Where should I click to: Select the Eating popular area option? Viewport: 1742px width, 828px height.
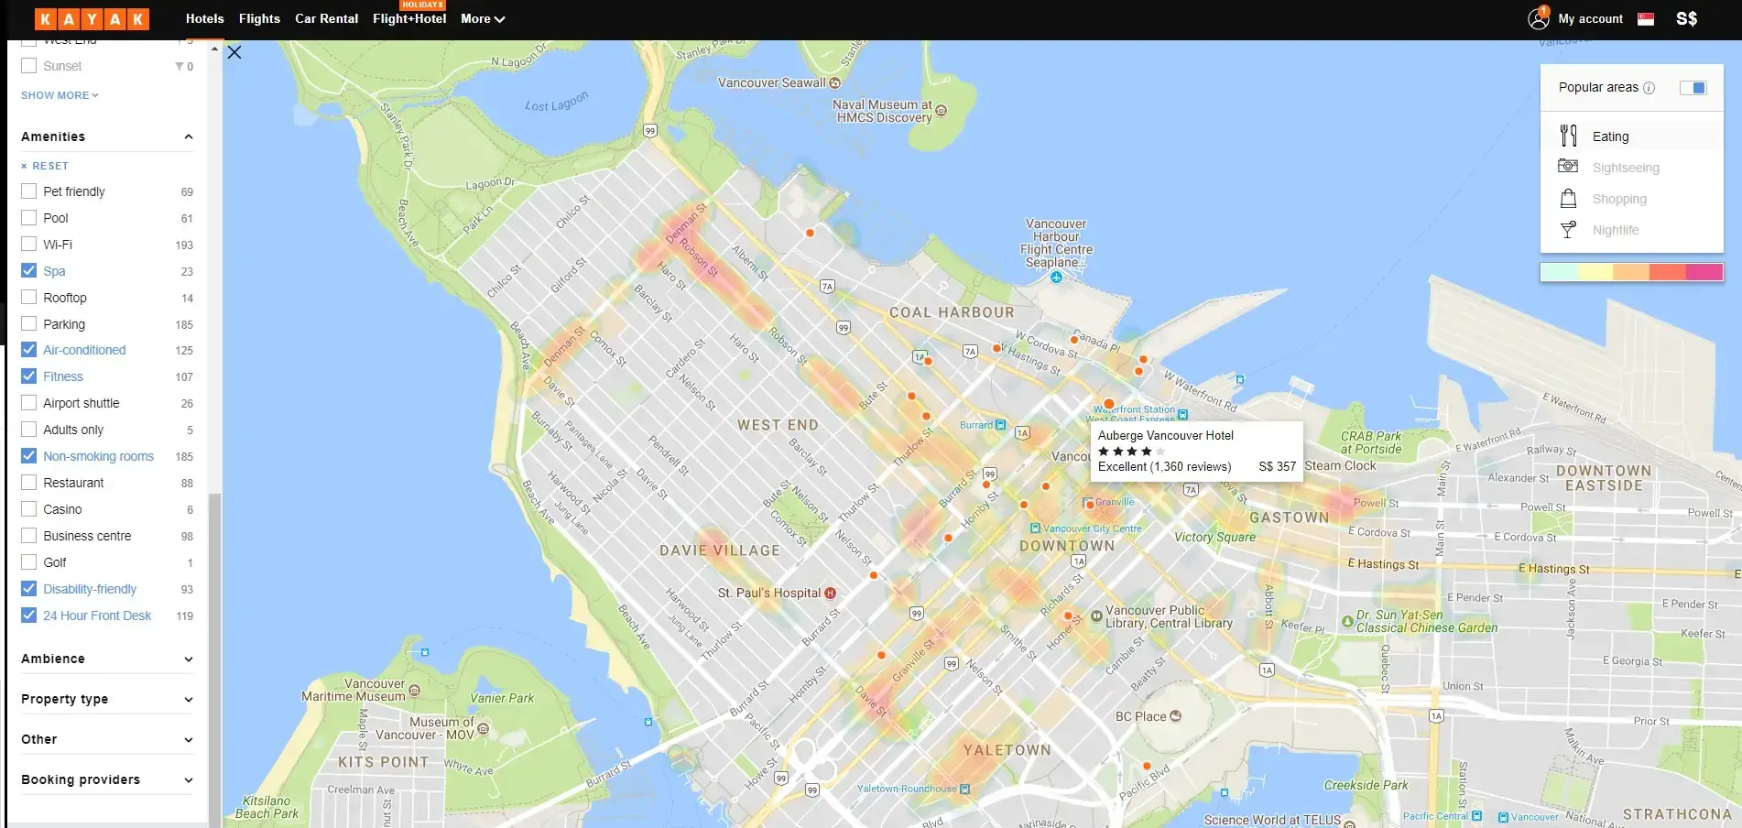coord(1632,136)
